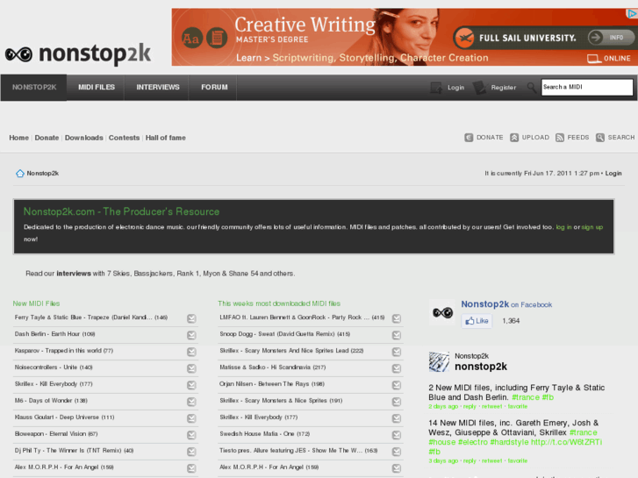Click the #trance hashtag in first tweet

click(x=526, y=397)
